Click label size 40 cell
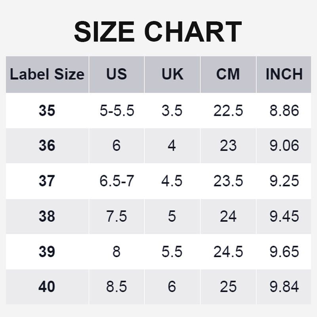Screen dimensions: 317x317 coord(47,287)
